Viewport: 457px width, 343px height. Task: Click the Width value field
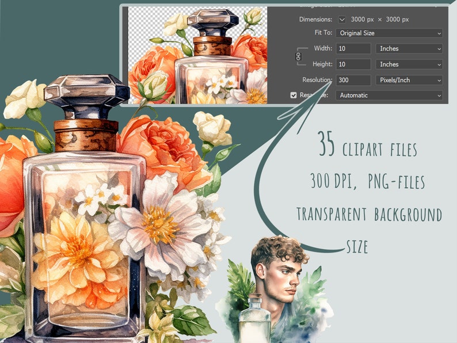pos(353,48)
